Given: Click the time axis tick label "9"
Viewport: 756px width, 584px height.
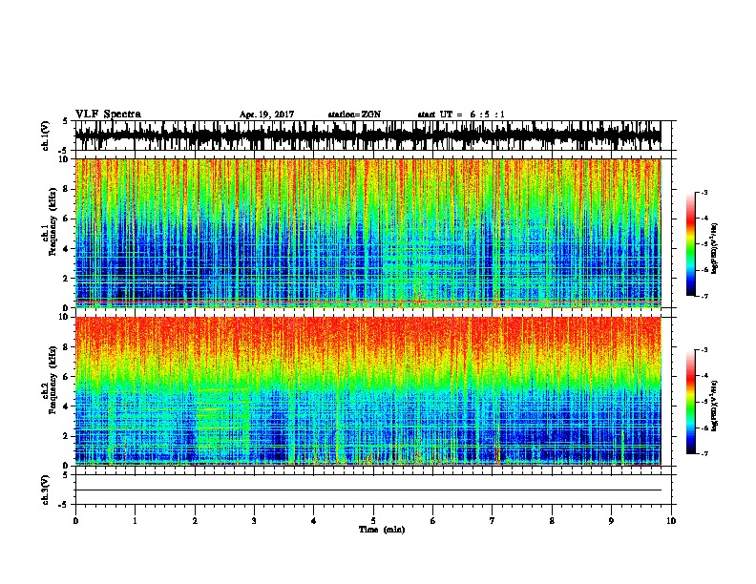Looking at the screenshot, I should pyautogui.click(x=611, y=521).
